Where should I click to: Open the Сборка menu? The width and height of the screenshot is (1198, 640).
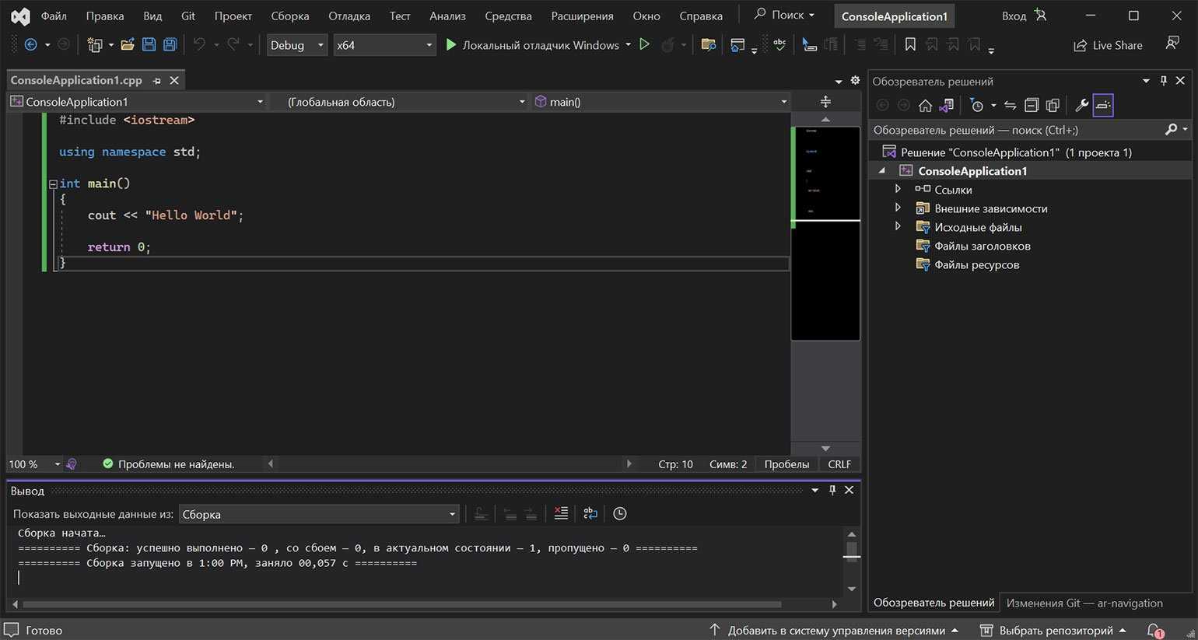[x=289, y=16]
